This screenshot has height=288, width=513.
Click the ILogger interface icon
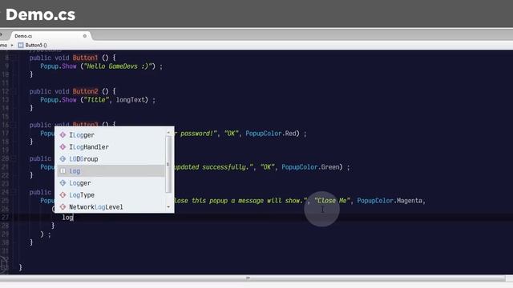63,135
